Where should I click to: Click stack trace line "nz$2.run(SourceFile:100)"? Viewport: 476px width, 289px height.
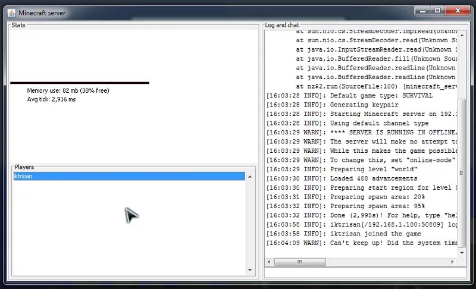pyautogui.click(x=377, y=86)
